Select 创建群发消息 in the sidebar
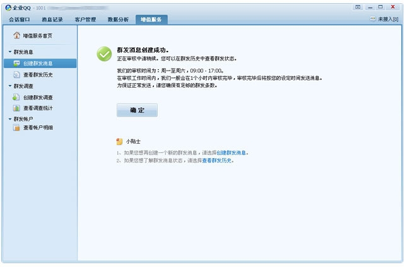Screen dimensions: 405x267 (x=40, y=63)
